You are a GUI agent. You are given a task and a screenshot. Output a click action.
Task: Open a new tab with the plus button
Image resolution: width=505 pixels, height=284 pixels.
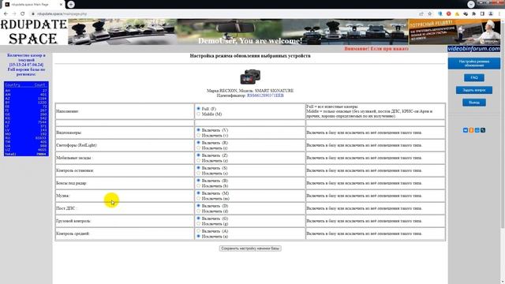tap(71, 4)
